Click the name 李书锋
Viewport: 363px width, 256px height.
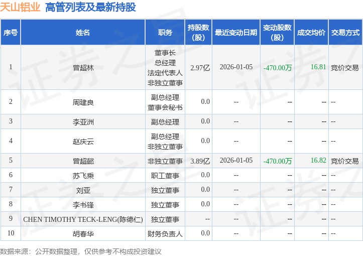click(x=83, y=205)
